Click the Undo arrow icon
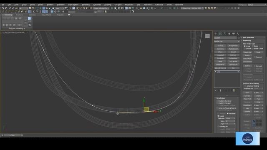The width and height of the screenshot is (267, 150). point(3,8)
